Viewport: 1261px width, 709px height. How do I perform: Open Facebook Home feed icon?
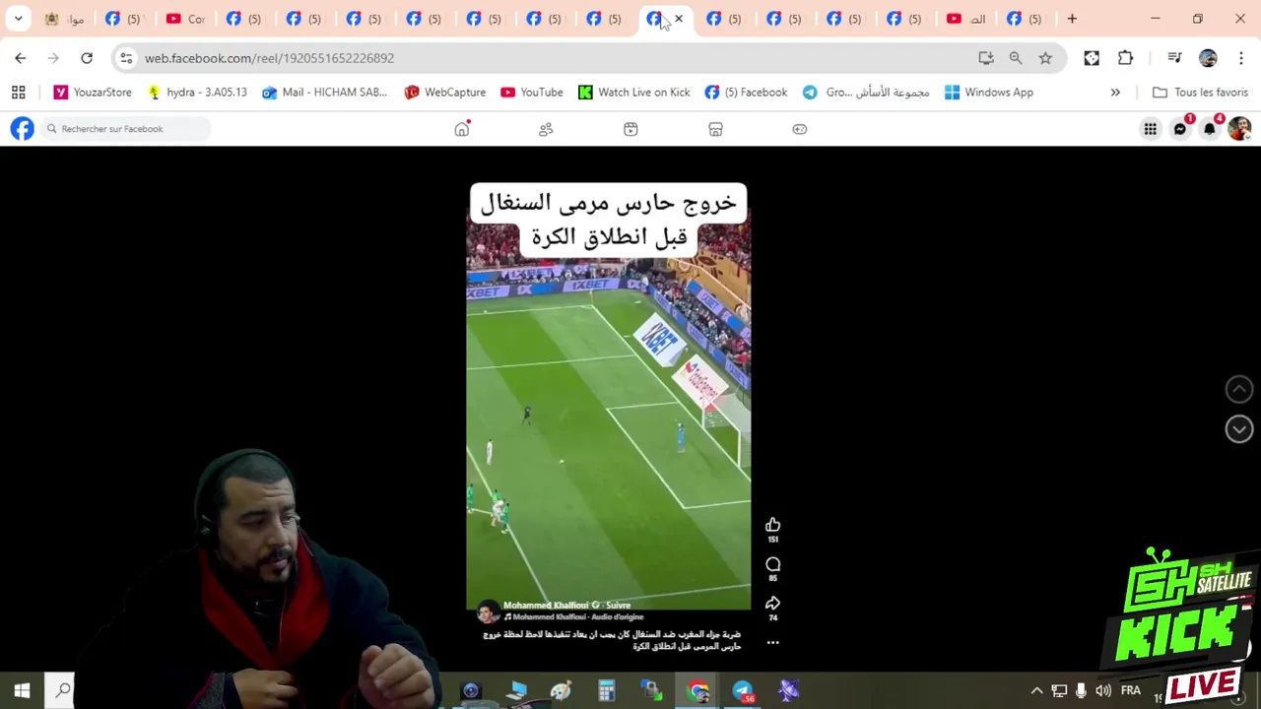[x=462, y=129]
